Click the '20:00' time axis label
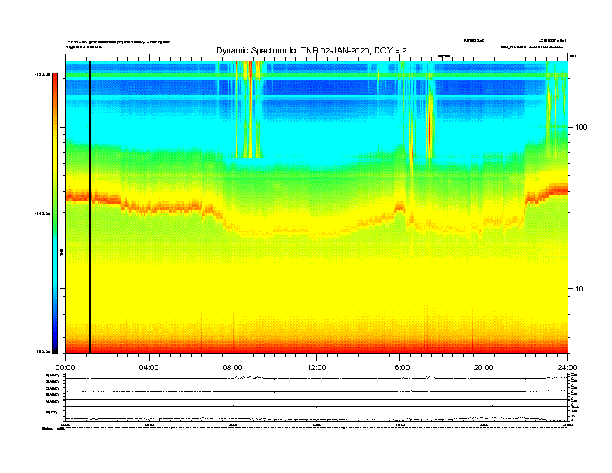 484,368
